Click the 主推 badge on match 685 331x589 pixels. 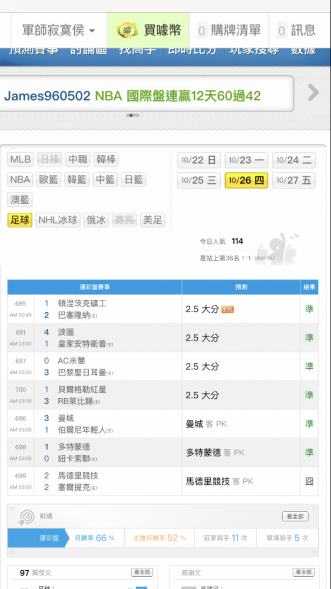click(227, 310)
